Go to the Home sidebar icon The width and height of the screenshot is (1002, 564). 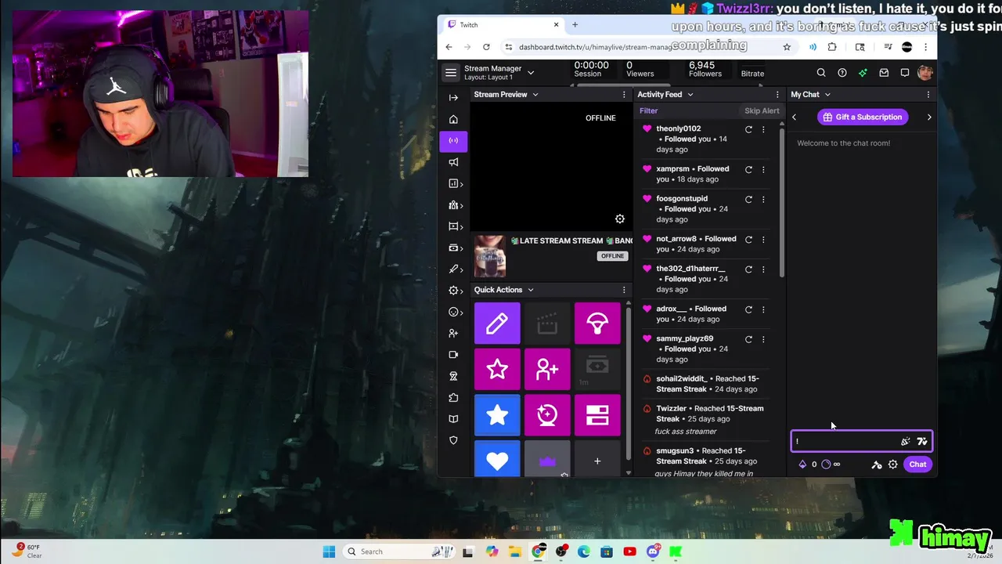point(453,120)
